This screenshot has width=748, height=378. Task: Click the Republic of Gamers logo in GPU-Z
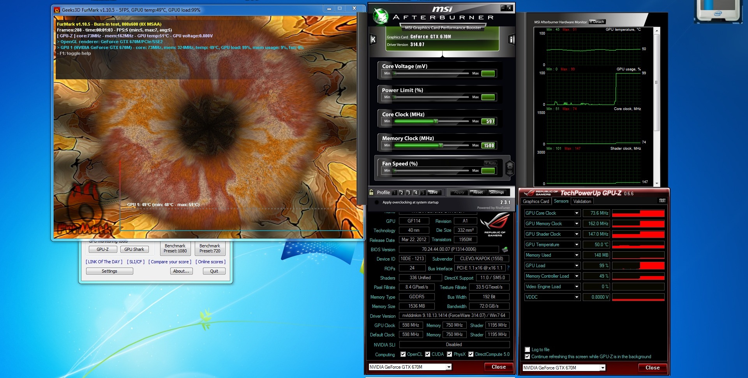[495, 225]
